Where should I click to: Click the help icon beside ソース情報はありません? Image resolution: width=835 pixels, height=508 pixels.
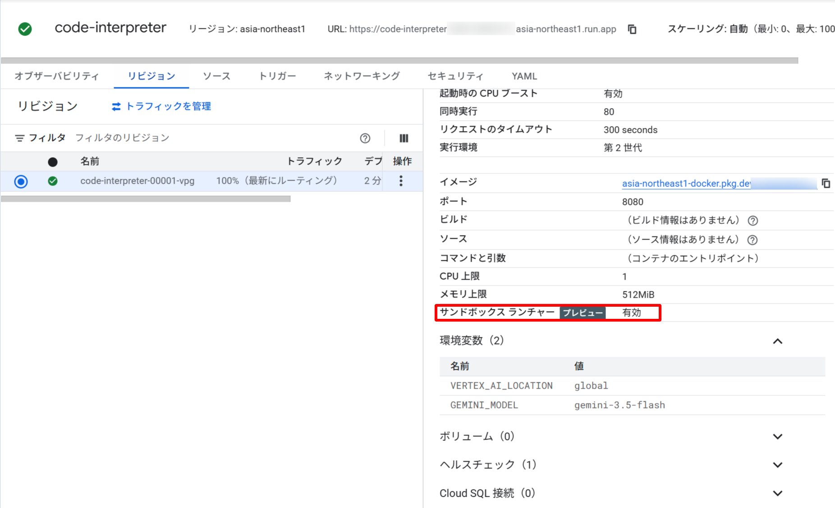pos(752,240)
